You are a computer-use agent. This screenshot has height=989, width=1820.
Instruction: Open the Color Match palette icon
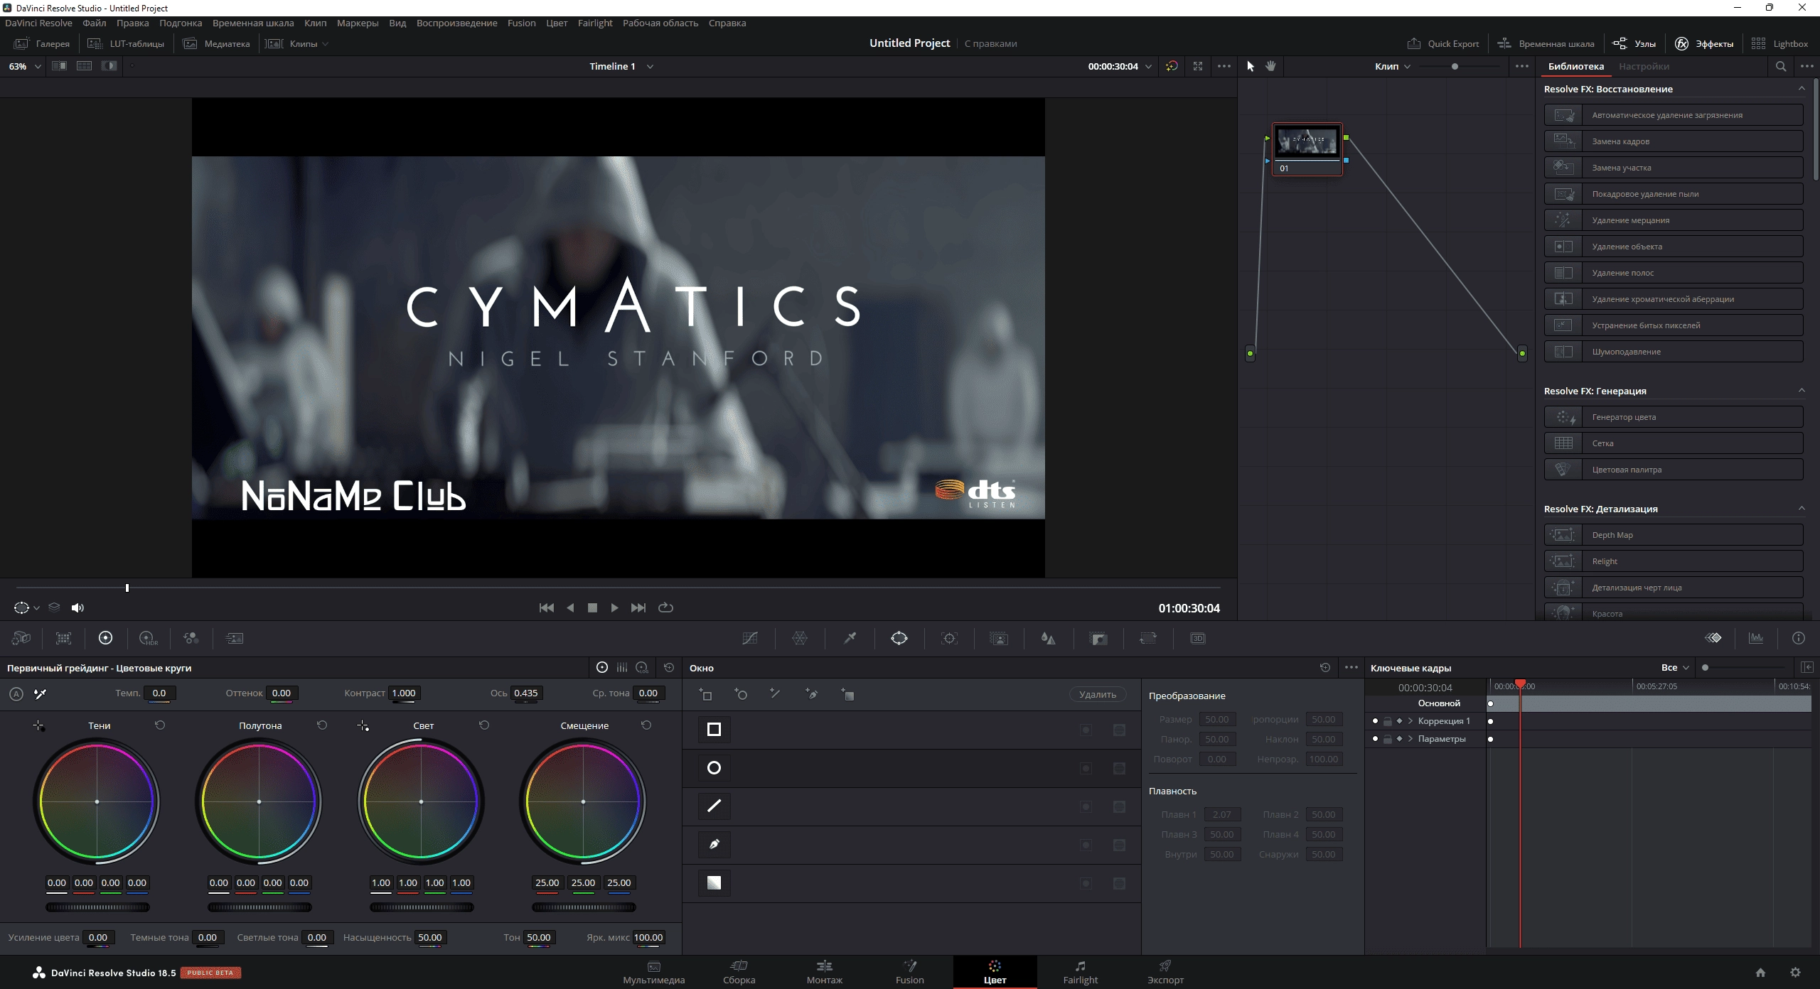(64, 638)
